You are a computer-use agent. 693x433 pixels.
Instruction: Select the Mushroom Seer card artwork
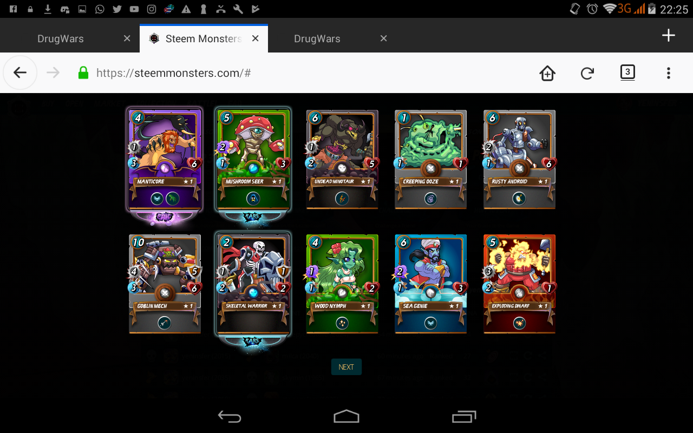pyautogui.click(x=253, y=142)
